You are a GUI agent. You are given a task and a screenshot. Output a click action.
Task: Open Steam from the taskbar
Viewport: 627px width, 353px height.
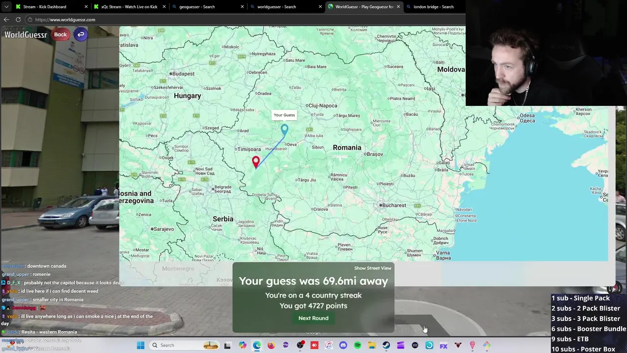[x=386, y=345]
